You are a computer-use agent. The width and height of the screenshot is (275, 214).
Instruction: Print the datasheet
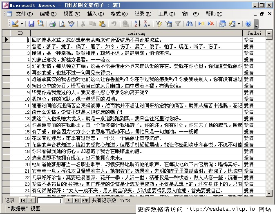click(52, 23)
